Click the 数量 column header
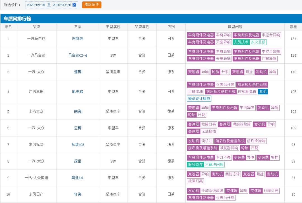This screenshot has height=203, width=302. [x=293, y=27]
